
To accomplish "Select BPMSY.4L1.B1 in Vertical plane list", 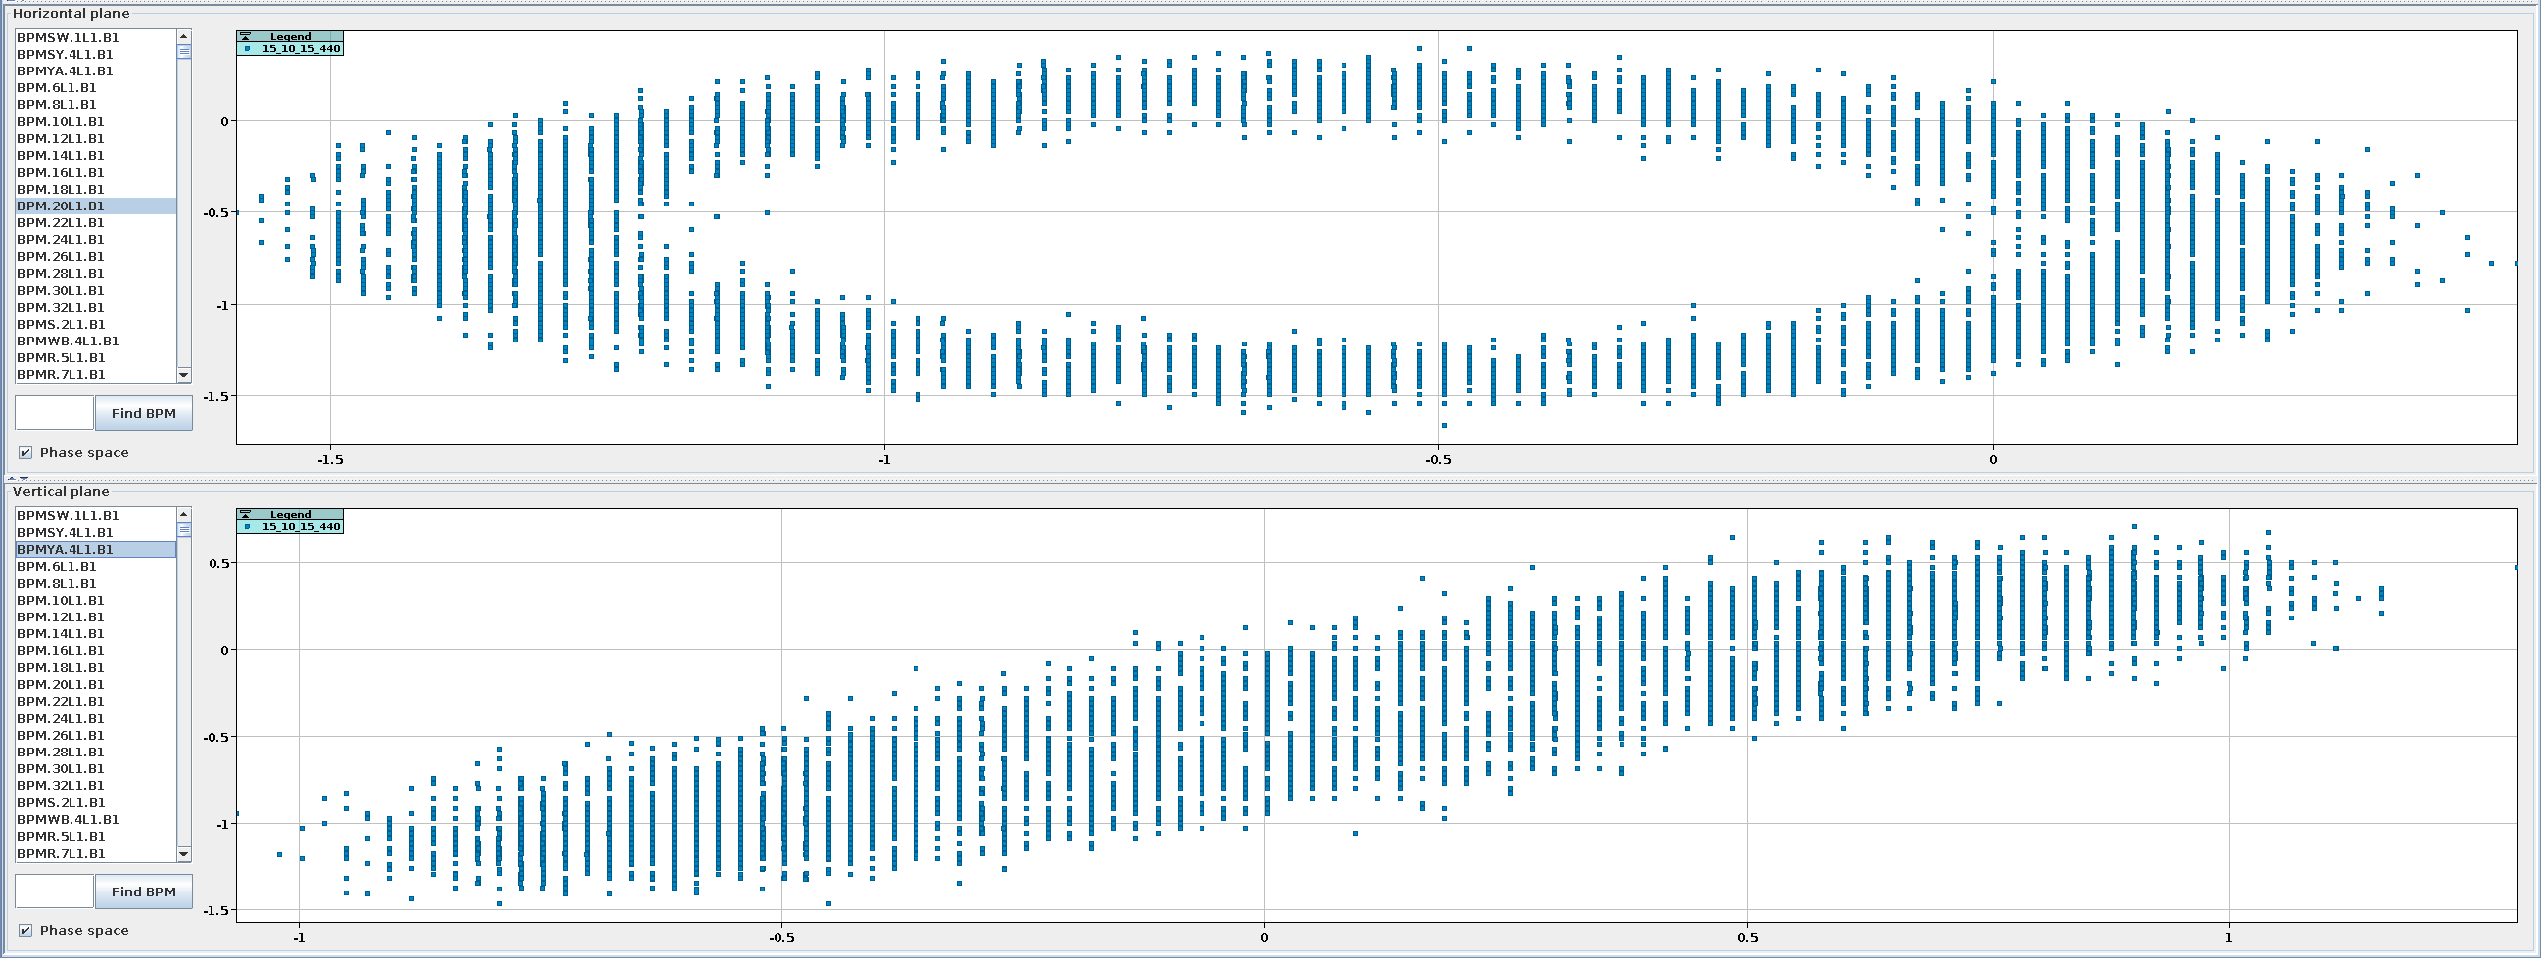I will point(95,532).
